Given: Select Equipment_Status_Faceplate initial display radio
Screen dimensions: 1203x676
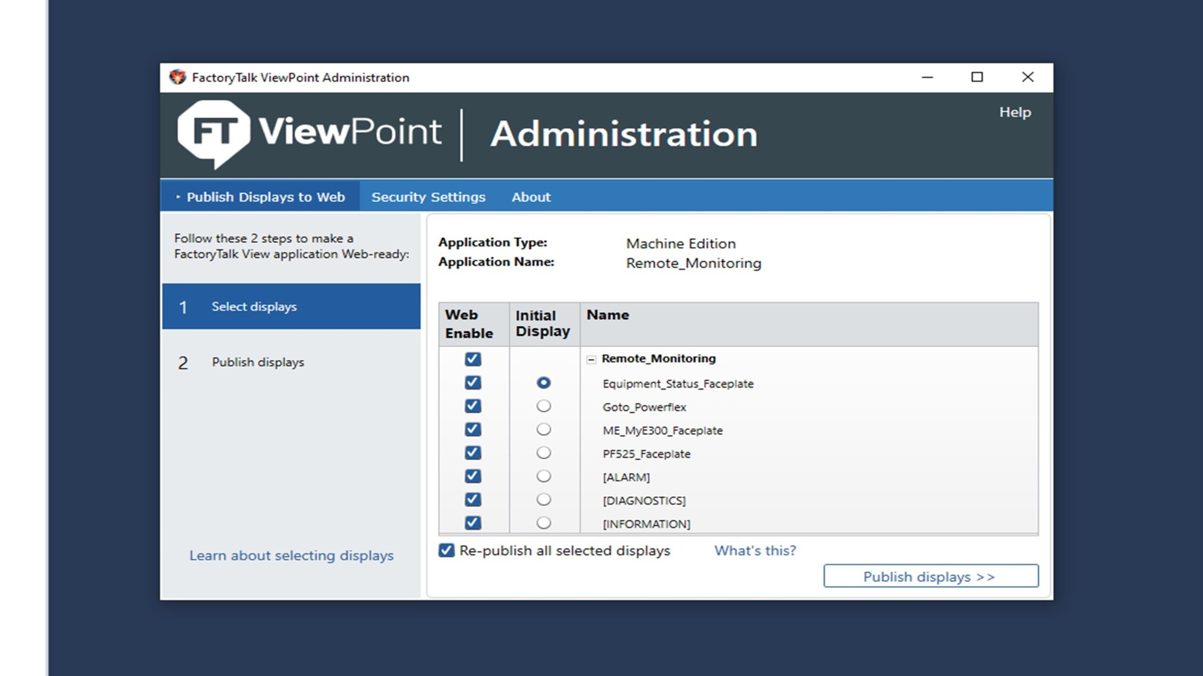Looking at the screenshot, I should [543, 383].
